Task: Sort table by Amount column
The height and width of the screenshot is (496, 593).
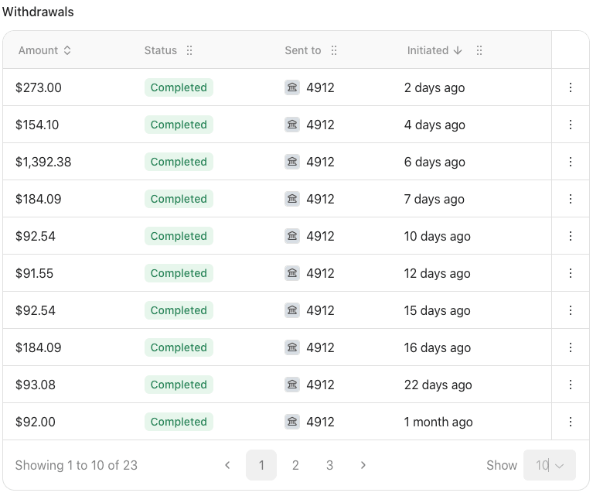Action: point(45,50)
